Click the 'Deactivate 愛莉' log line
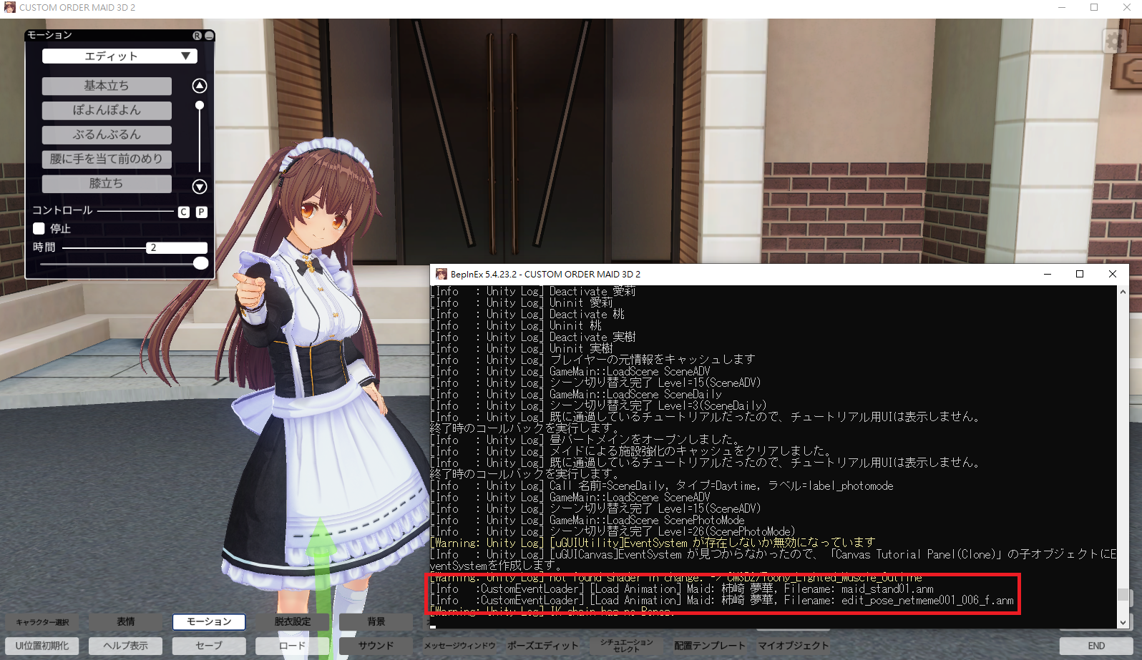The width and height of the screenshot is (1142, 660). [x=532, y=292]
